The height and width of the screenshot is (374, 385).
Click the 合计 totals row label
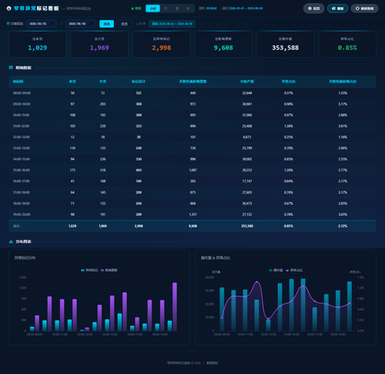click(x=16, y=226)
